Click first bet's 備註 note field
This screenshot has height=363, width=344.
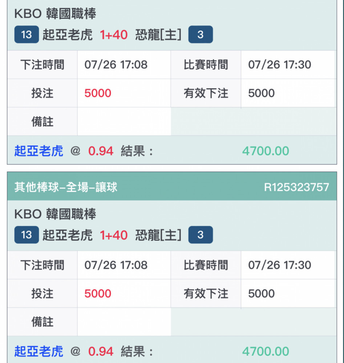124,122
